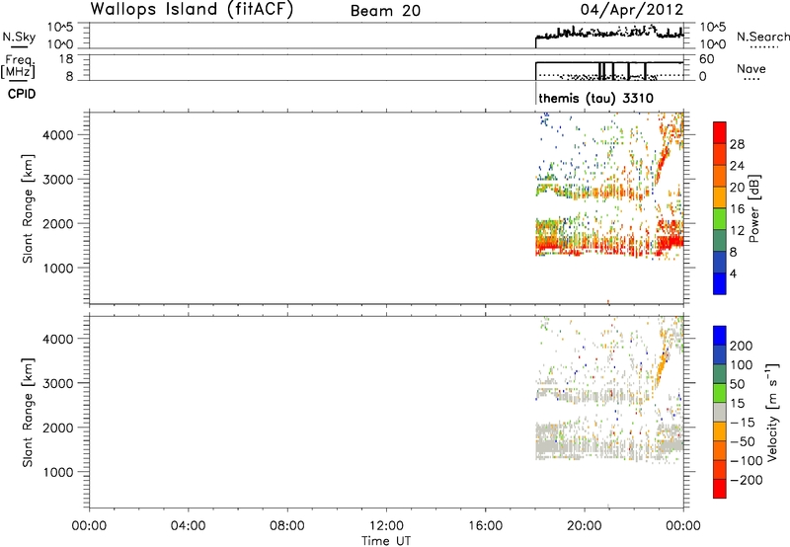The height and width of the screenshot is (547, 790).
Task: Click the 'Power [dB]' colorbar label
Action: [753, 208]
